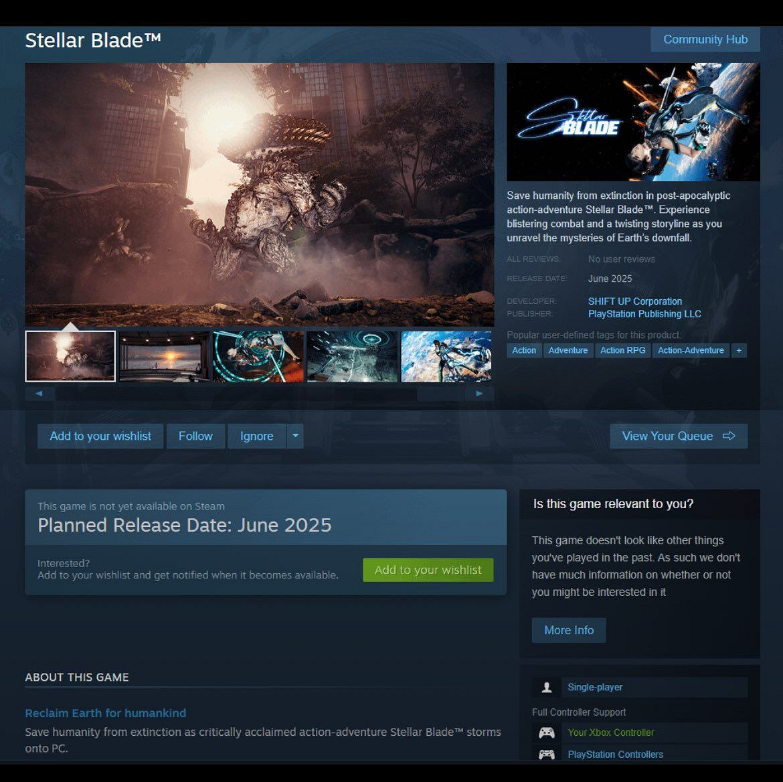Open developer page SHIFT UP Corporation
Image resolution: width=783 pixels, height=782 pixels.
(634, 301)
